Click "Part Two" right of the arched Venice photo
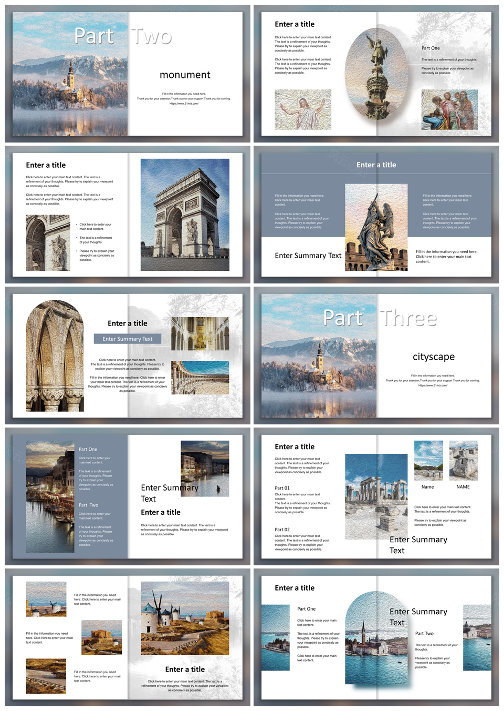504x711 pixels. (424, 634)
